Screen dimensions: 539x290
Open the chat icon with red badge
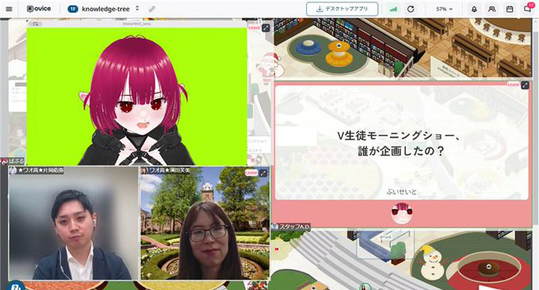point(528,8)
